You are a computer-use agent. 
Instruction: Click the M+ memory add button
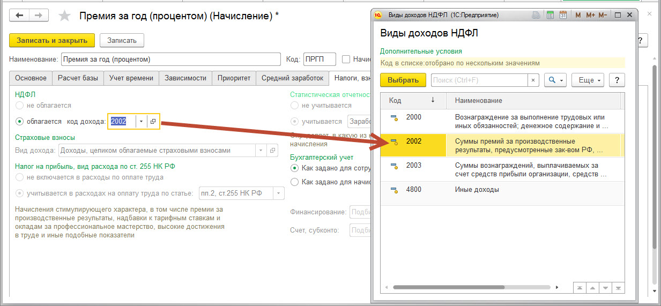point(590,15)
